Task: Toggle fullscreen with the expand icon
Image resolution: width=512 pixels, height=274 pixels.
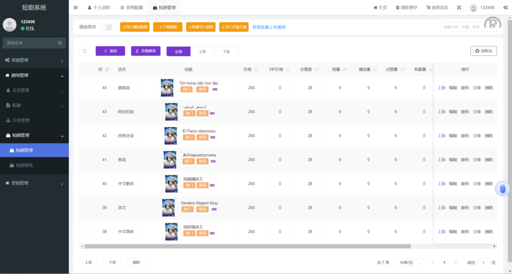Action: pos(458,7)
